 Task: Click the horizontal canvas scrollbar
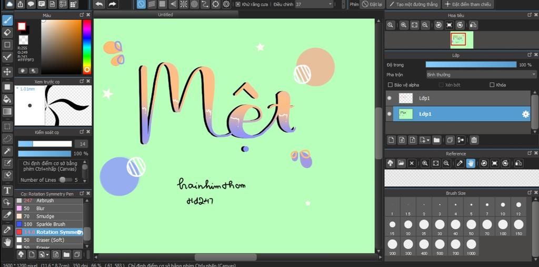click(x=226, y=258)
